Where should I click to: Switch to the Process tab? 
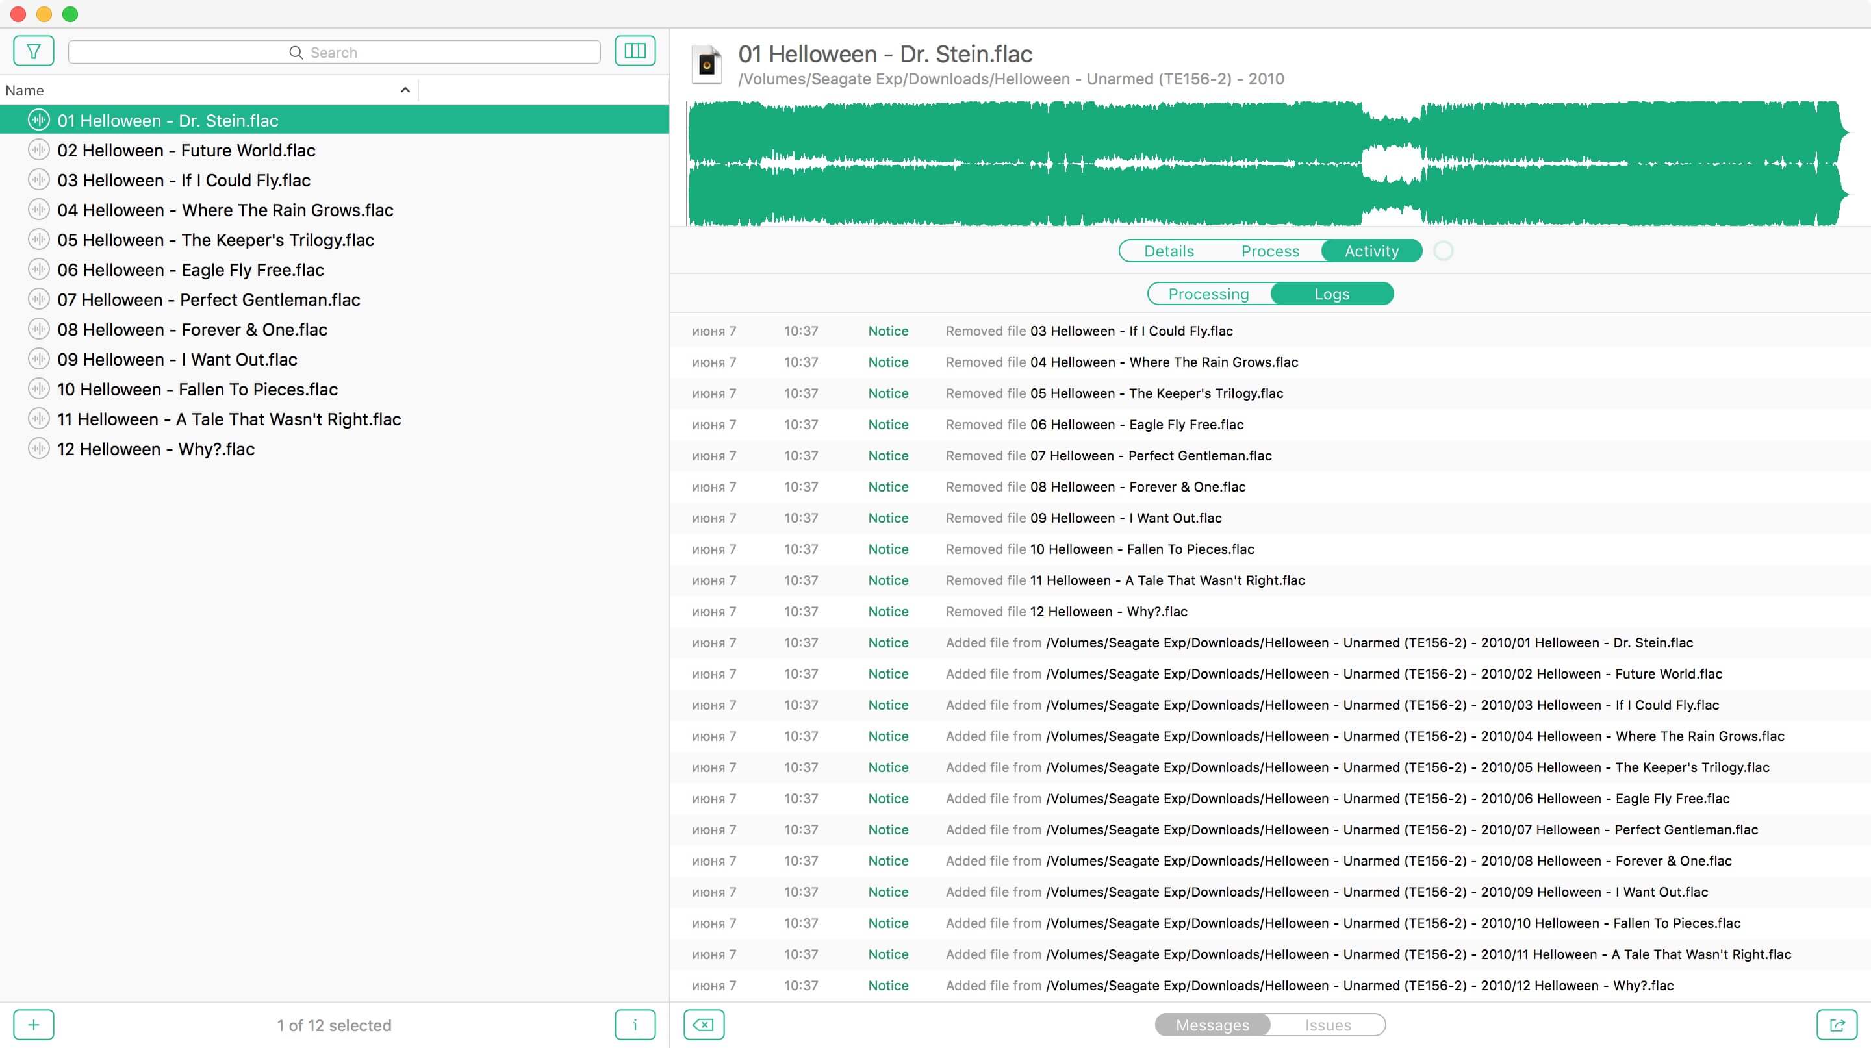coord(1269,251)
